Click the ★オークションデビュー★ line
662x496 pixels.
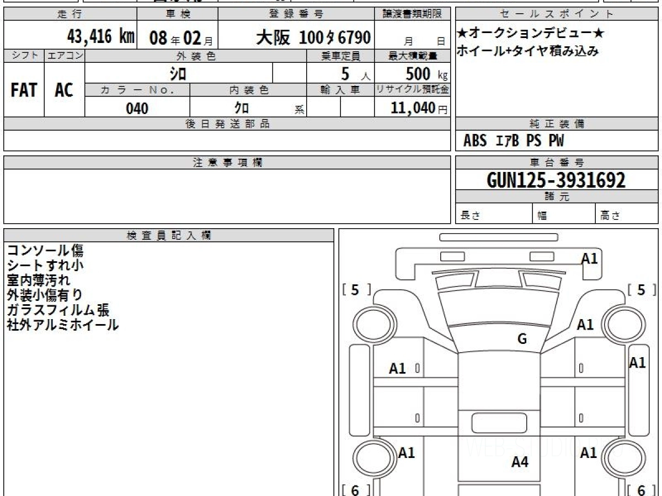coord(531,34)
